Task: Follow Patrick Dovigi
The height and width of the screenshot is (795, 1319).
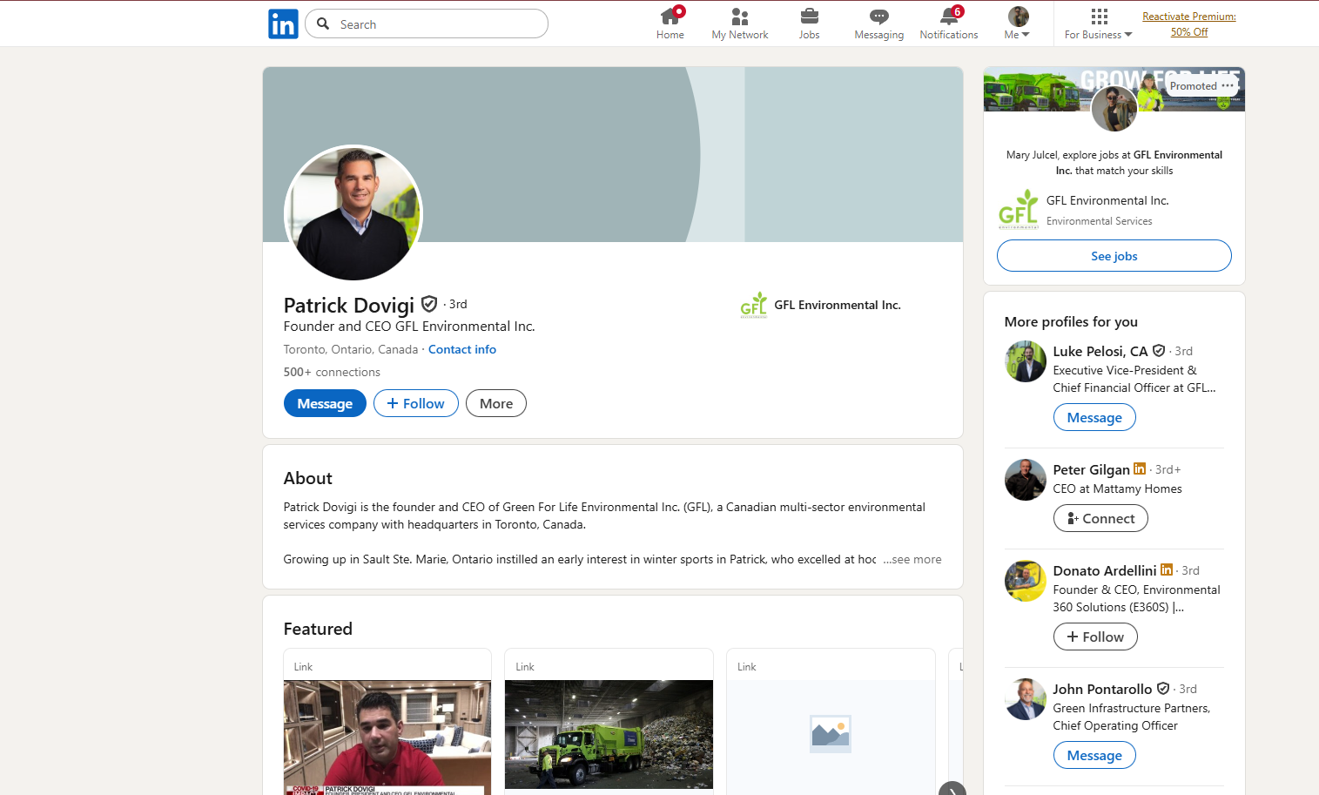Action: tap(415, 403)
